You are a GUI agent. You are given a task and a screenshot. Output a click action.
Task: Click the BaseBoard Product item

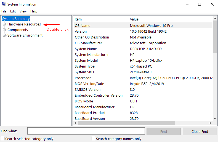(90, 113)
